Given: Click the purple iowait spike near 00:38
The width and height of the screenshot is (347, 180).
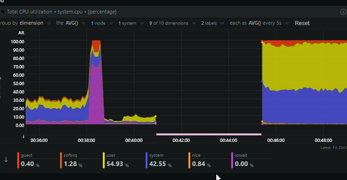Looking at the screenshot, I should pos(96,95).
